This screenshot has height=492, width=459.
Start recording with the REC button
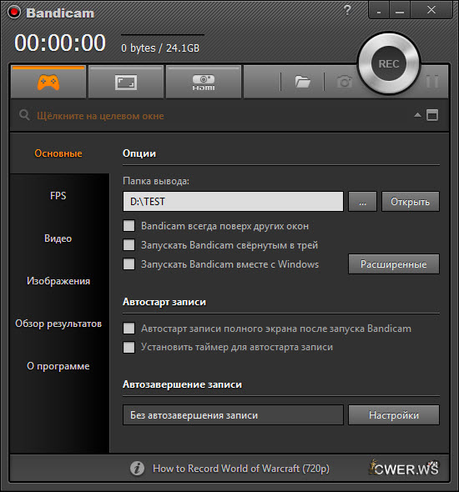389,63
